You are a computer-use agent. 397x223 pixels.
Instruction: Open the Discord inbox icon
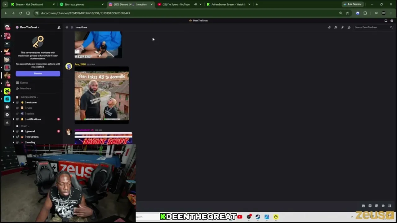[386, 21]
